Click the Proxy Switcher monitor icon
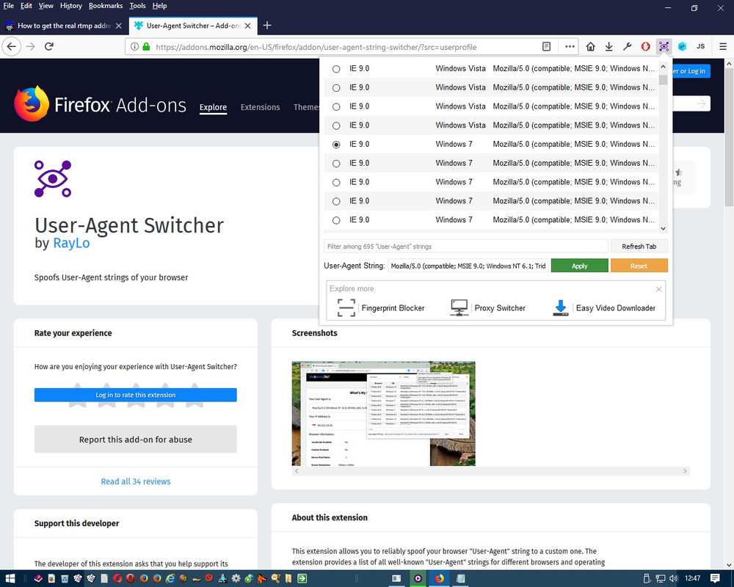734x587 pixels. click(459, 307)
